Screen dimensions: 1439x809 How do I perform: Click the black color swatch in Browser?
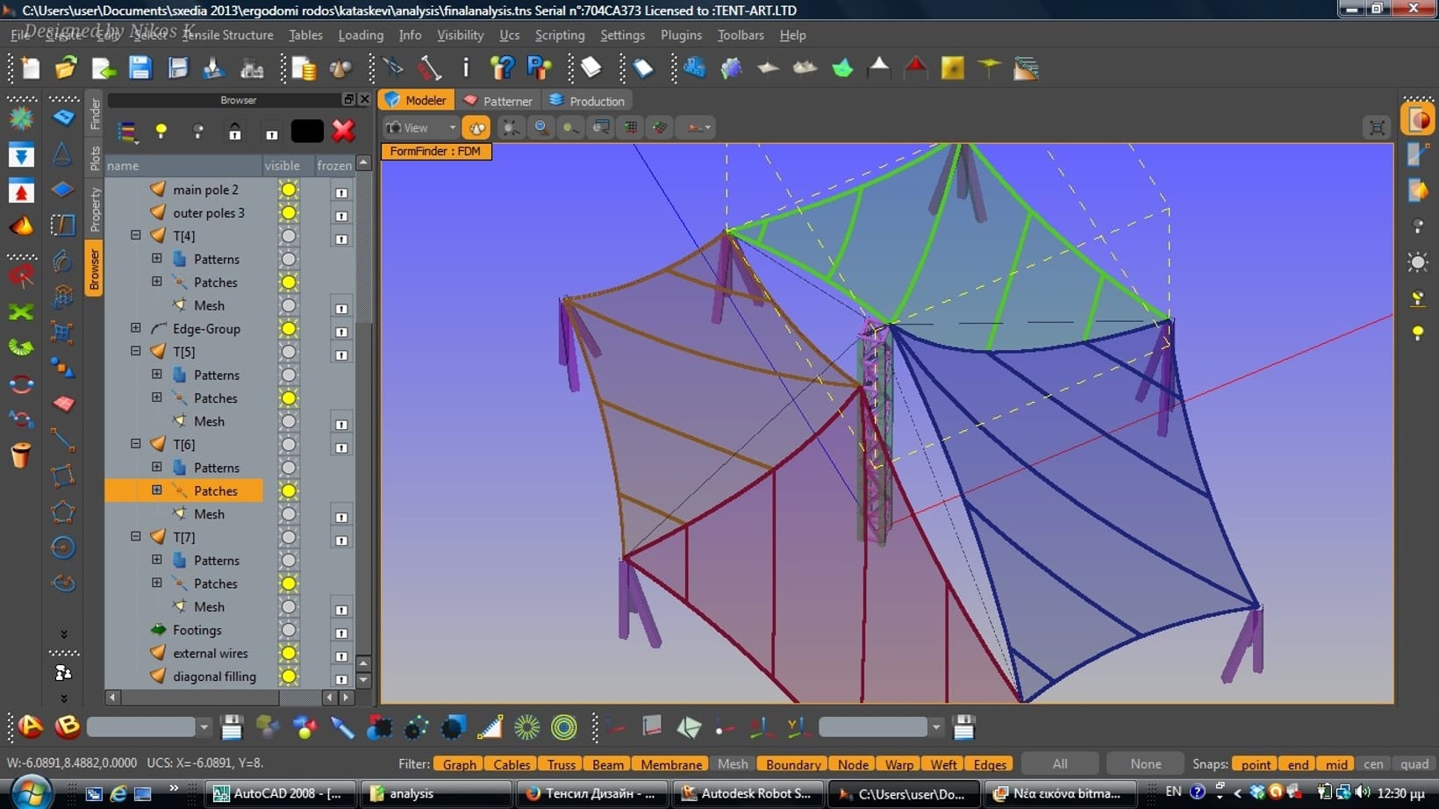[x=307, y=132]
